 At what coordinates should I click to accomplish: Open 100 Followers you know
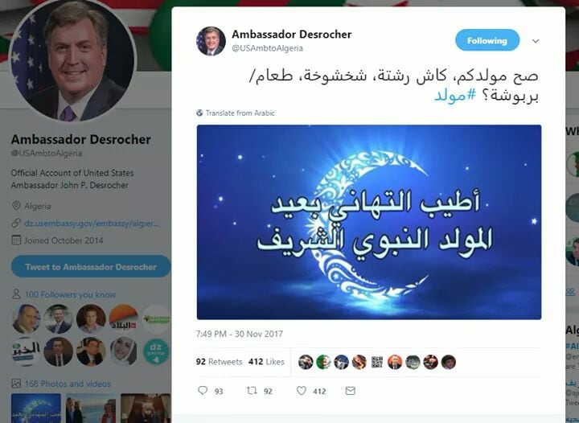(70, 294)
